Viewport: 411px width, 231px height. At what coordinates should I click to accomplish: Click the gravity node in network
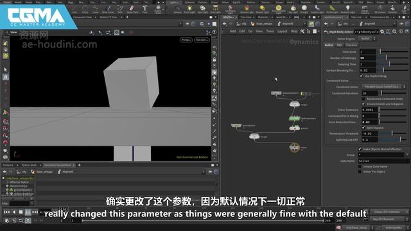pyautogui.click(x=294, y=128)
